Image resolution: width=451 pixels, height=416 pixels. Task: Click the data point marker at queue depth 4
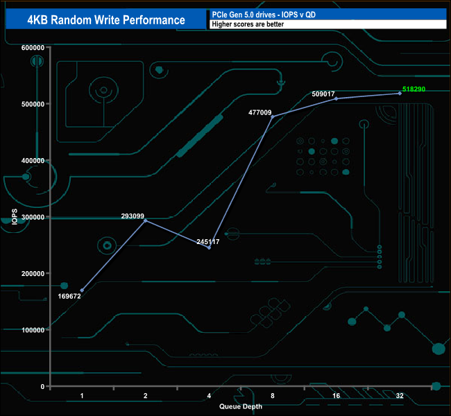(209, 248)
